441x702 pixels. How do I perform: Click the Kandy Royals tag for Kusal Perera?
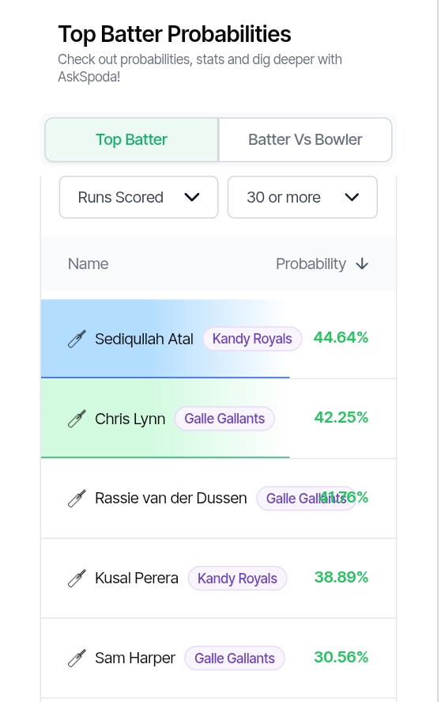click(x=238, y=578)
